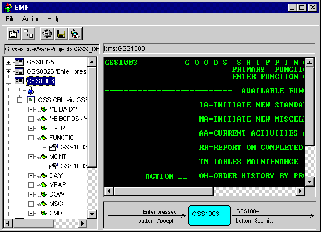Click the bms:GSS1003 field
The height and width of the screenshot is (232, 321).
click(209, 48)
